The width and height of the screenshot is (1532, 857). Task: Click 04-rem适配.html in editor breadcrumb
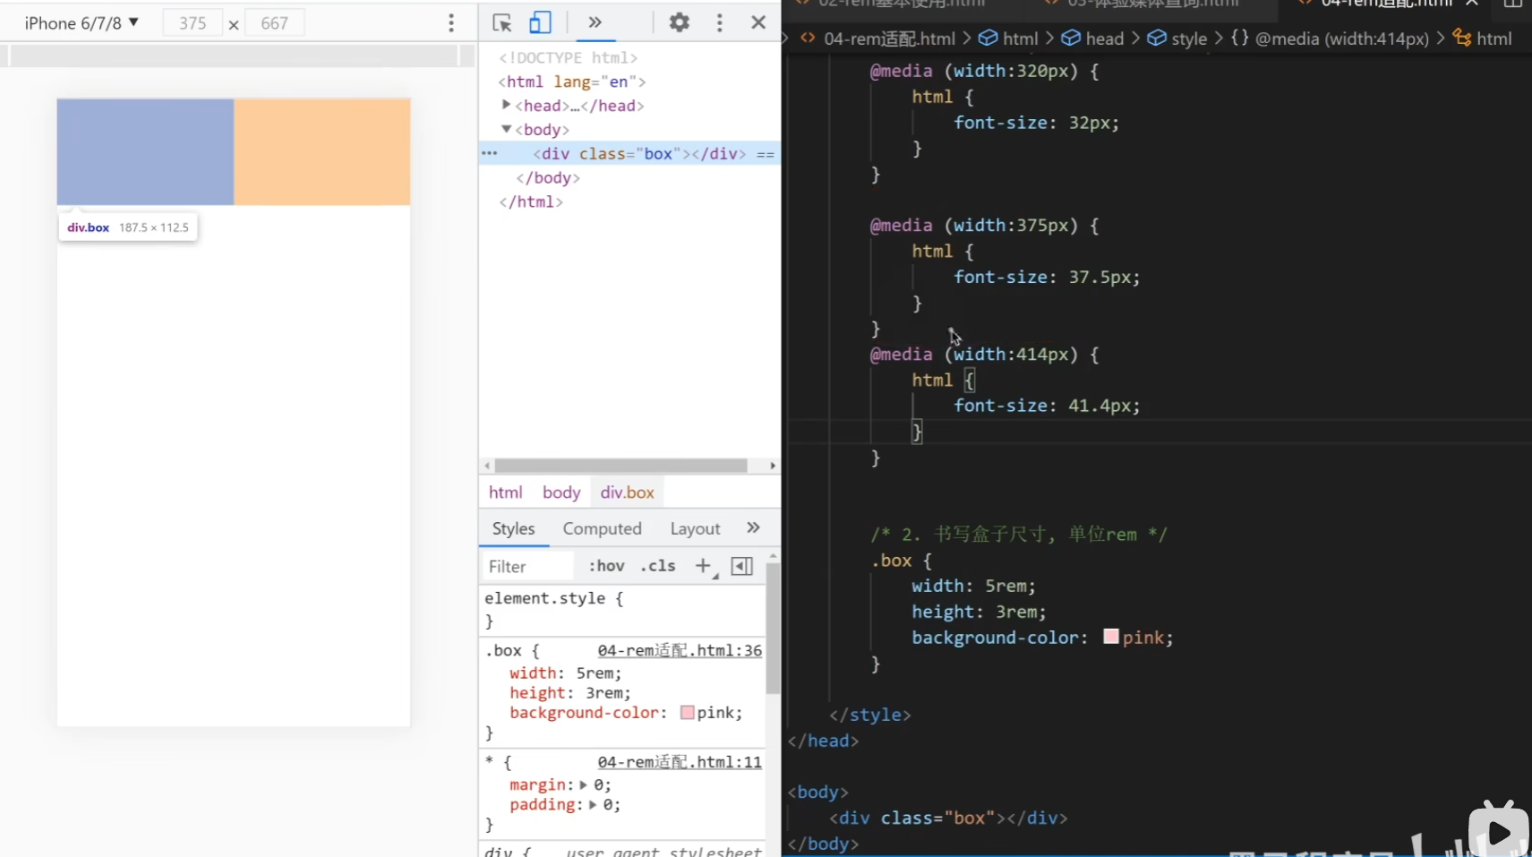pyautogui.click(x=889, y=39)
